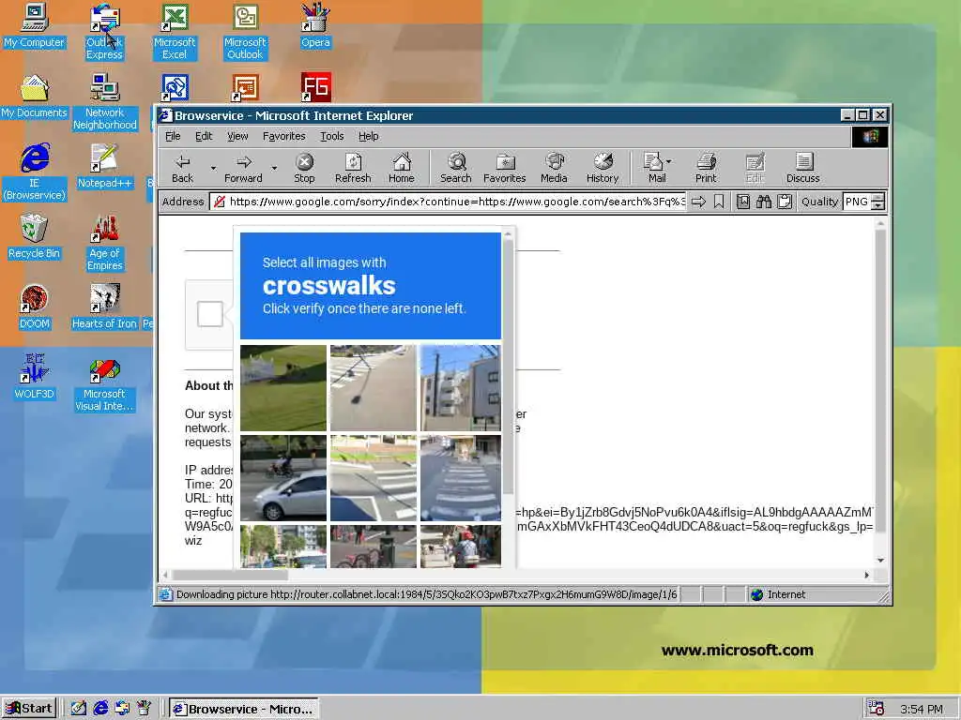The width and height of the screenshot is (961, 720).
Task: Click the bookmark icon in the address row
Action: [x=719, y=202]
